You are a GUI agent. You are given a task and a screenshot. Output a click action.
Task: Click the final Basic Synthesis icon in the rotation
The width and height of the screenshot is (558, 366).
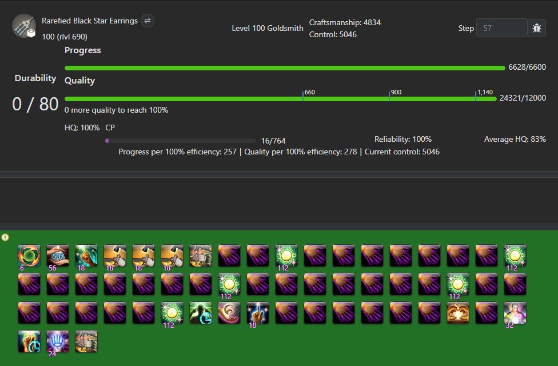click(86, 341)
